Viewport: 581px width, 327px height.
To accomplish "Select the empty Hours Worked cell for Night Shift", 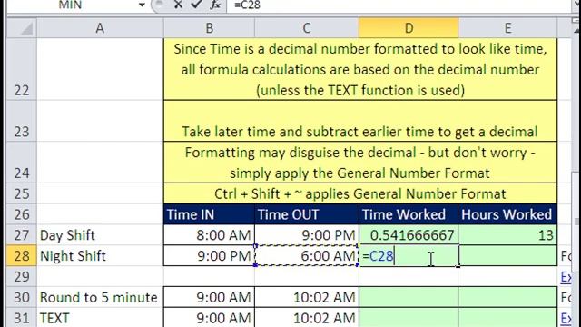I will point(507,255).
